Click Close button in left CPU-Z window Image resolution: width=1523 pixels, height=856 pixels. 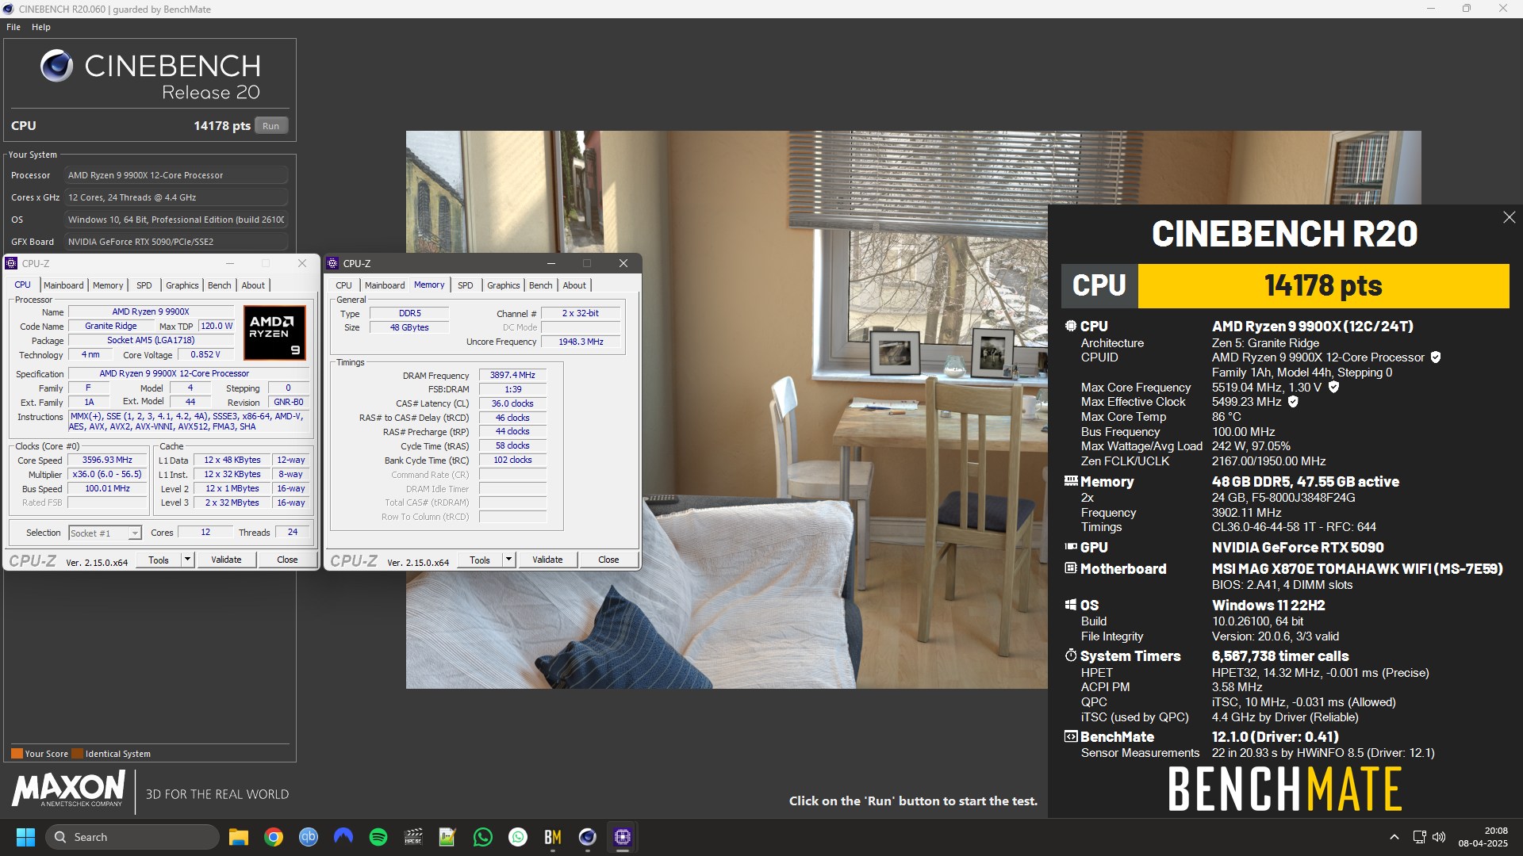pyautogui.click(x=287, y=560)
